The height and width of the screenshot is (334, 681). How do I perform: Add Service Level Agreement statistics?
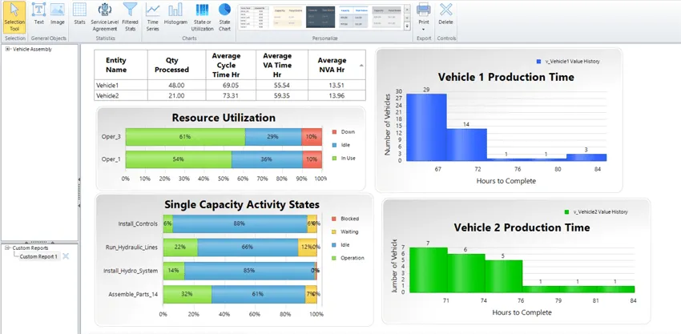tap(105, 18)
